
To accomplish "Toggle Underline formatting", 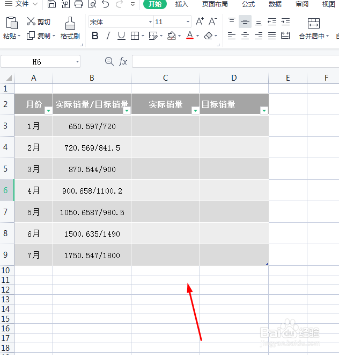I will [x=122, y=36].
